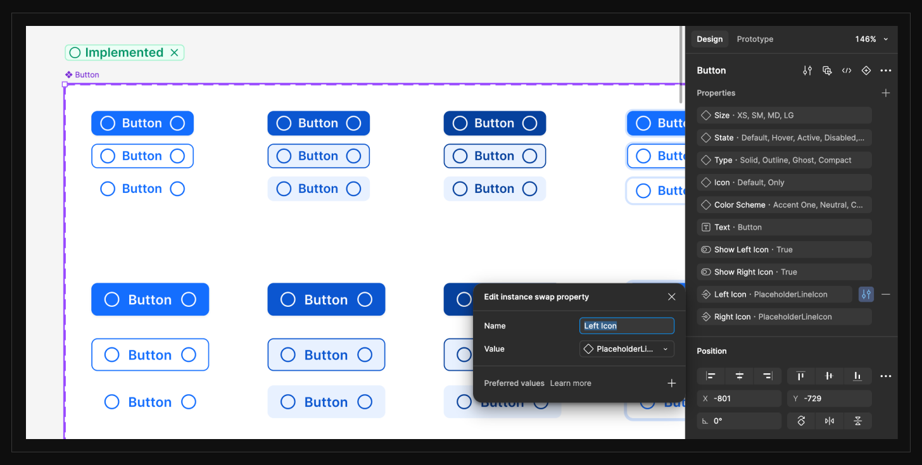Open the Learn more link
922x465 pixels.
(x=571, y=383)
